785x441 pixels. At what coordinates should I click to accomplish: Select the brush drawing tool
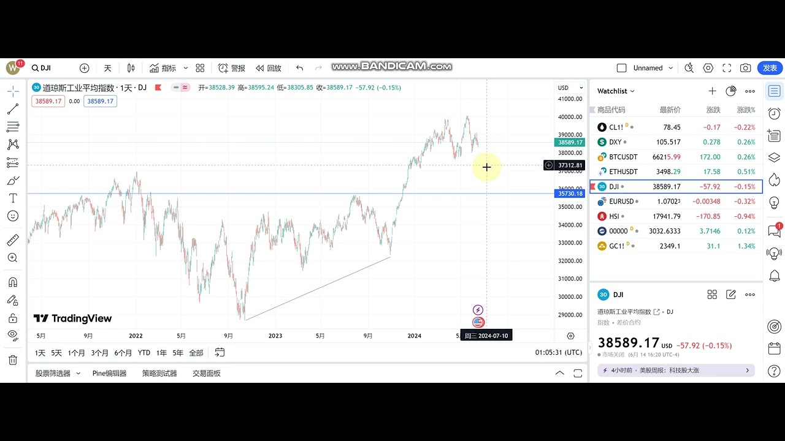click(x=13, y=181)
